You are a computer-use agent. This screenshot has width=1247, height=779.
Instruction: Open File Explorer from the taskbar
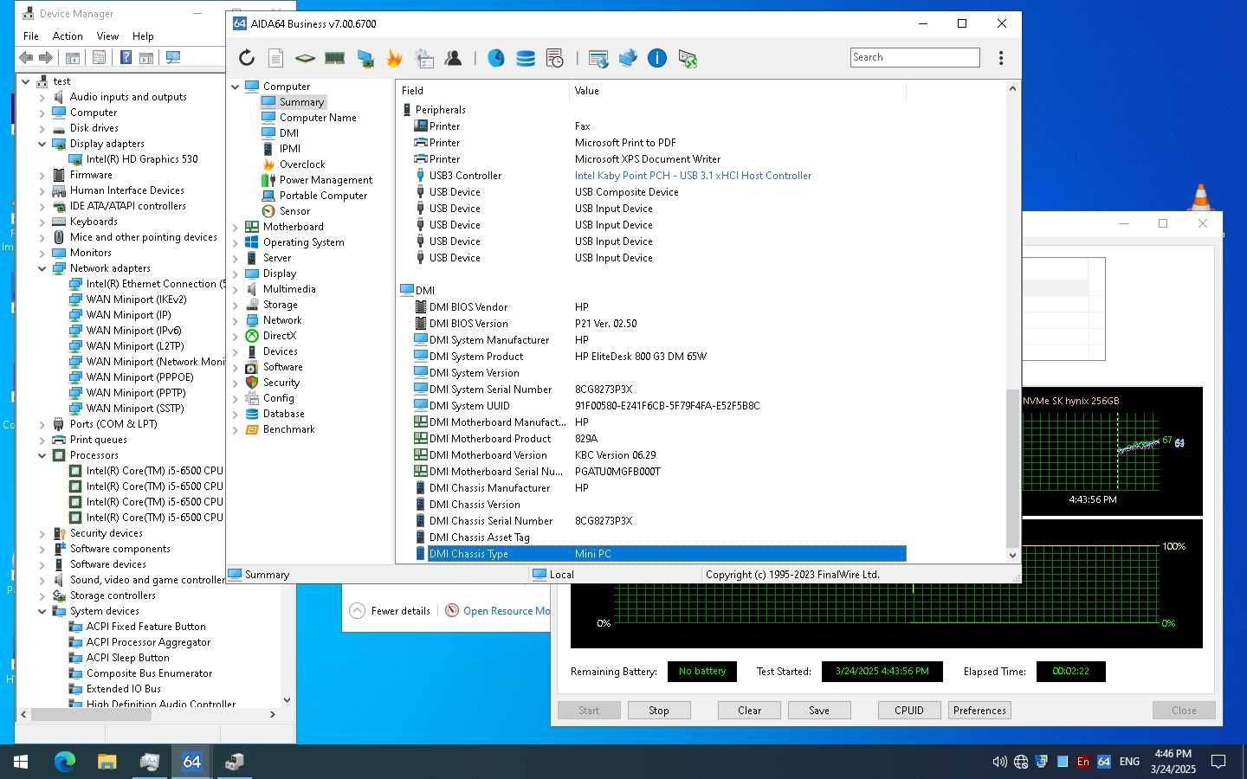107,762
